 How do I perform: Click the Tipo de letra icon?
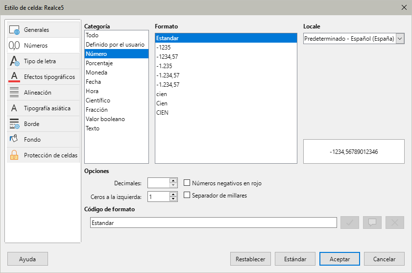click(15, 61)
